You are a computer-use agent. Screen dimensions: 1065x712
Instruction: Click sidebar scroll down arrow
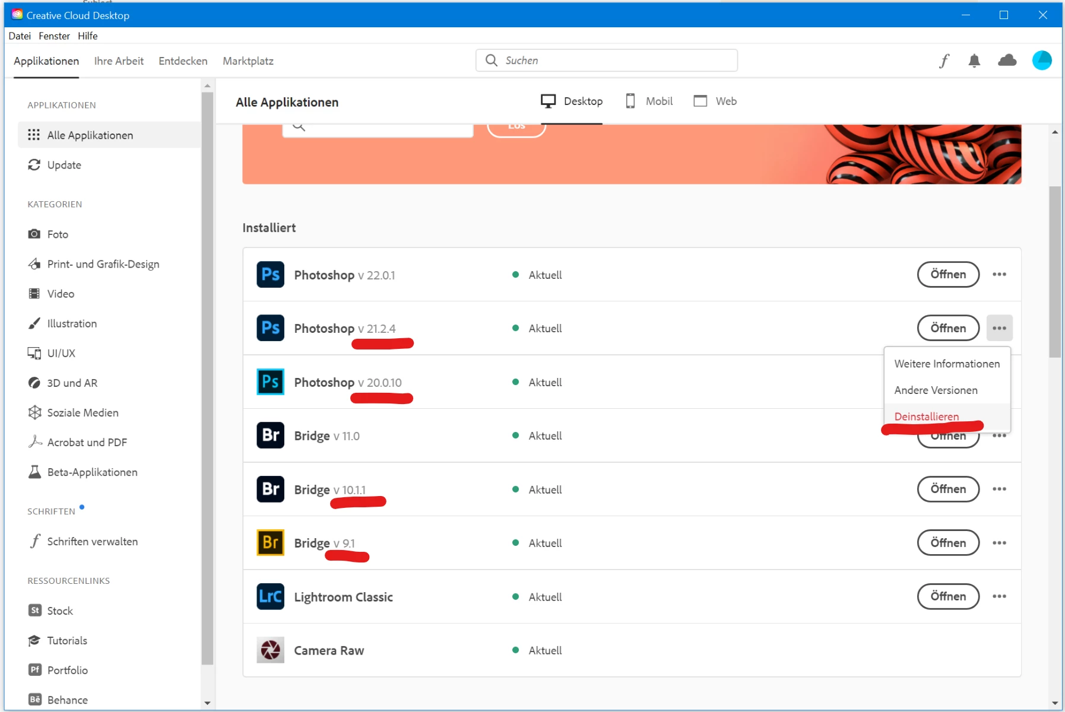(x=207, y=703)
